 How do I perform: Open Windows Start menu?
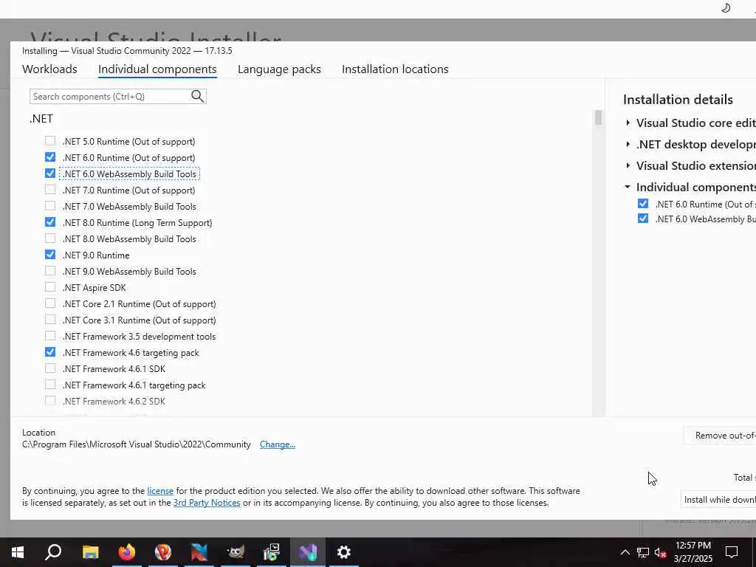pos(18,552)
